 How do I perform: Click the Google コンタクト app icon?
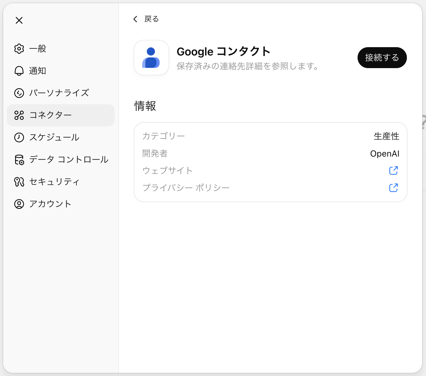click(x=151, y=58)
